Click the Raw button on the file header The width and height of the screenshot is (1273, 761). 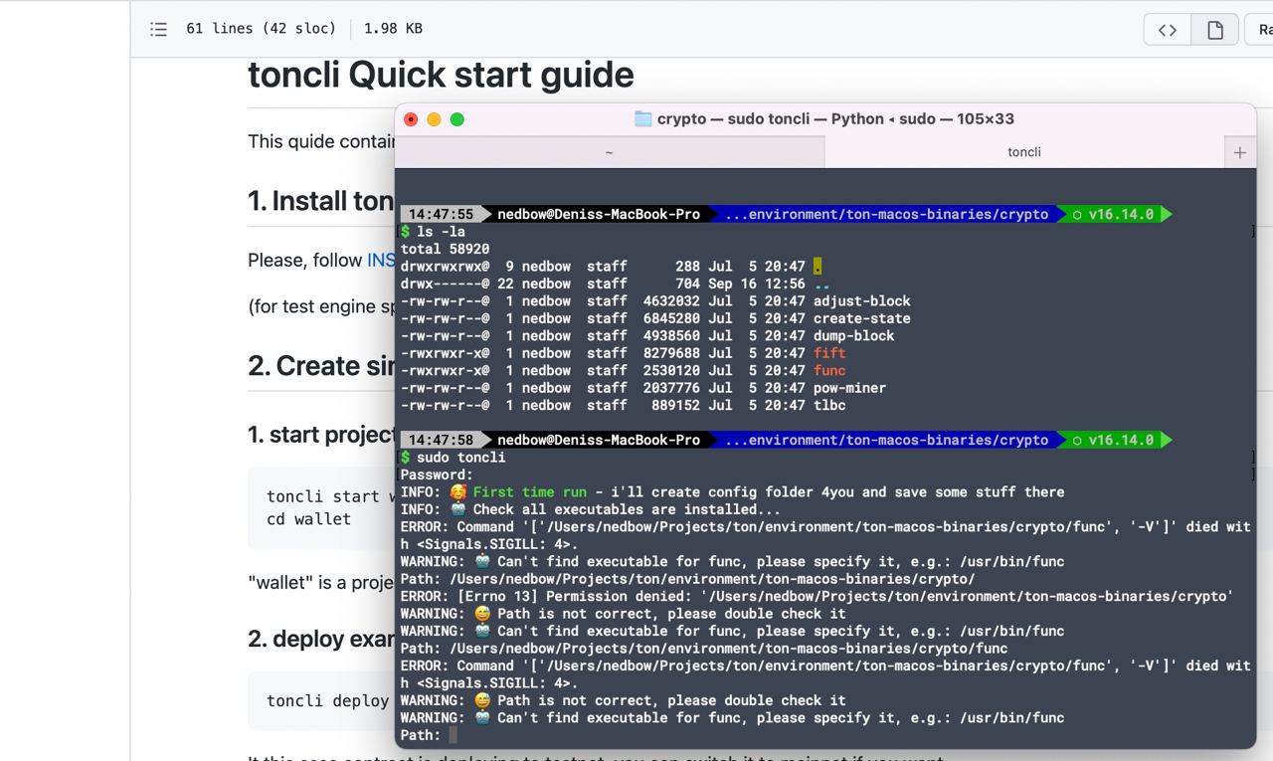[x=1260, y=30]
